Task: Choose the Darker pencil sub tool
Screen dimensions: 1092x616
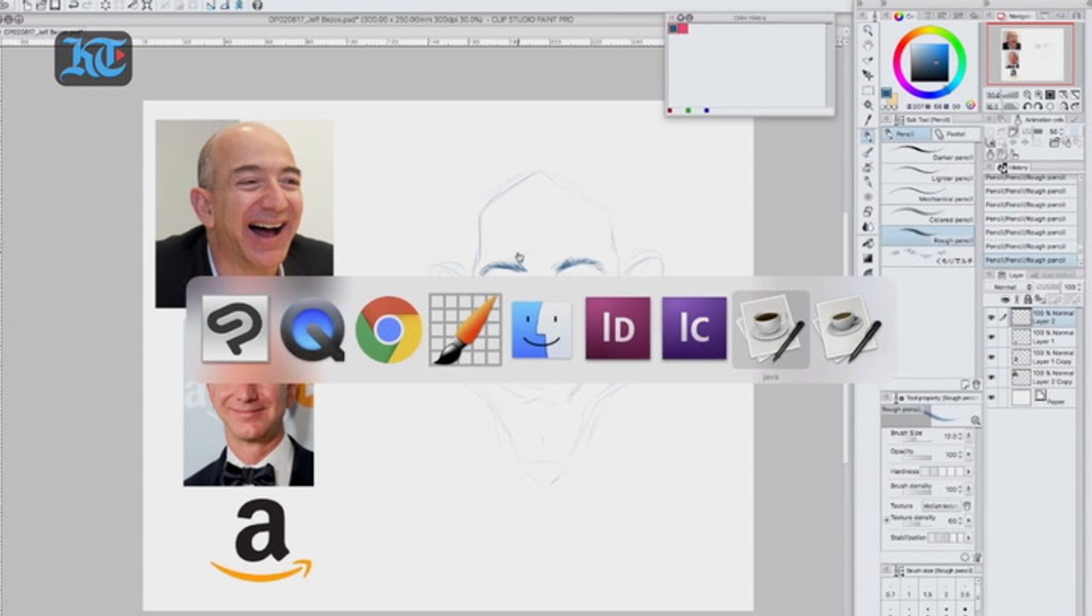Action: pos(928,151)
